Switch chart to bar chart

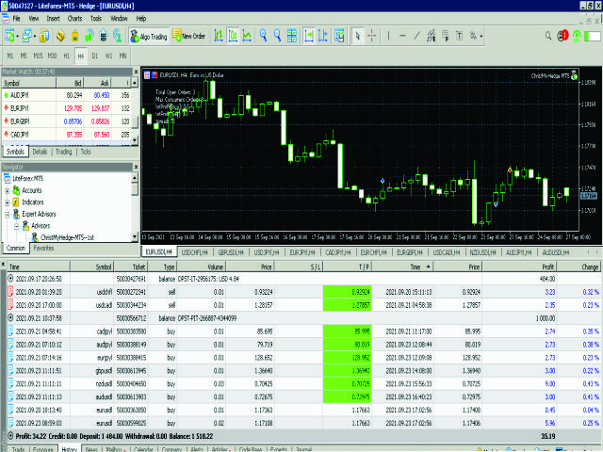[219, 36]
